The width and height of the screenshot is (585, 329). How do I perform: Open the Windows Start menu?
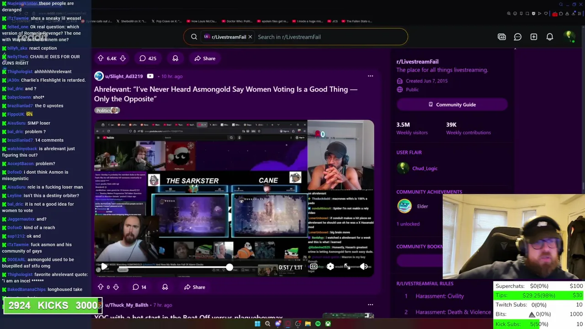pyautogui.click(x=257, y=324)
